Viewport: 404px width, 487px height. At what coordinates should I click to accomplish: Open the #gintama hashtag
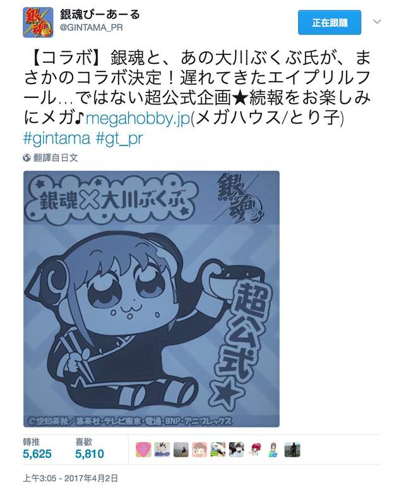(x=57, y=138)
